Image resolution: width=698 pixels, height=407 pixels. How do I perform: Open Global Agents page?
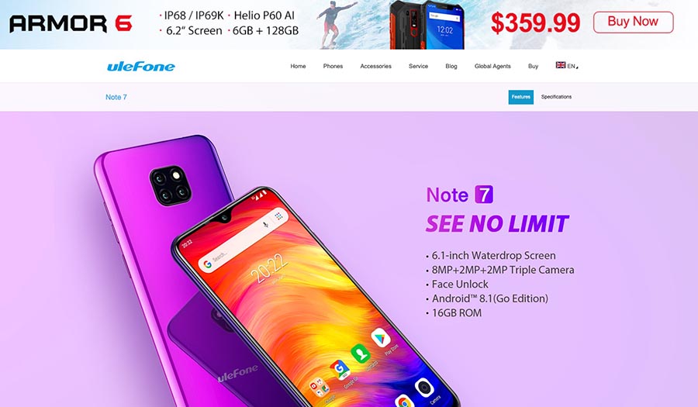(x=492, y=66)
